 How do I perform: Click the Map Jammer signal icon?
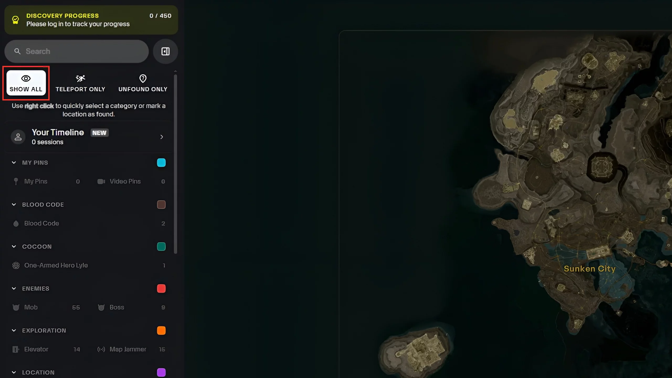101,349
